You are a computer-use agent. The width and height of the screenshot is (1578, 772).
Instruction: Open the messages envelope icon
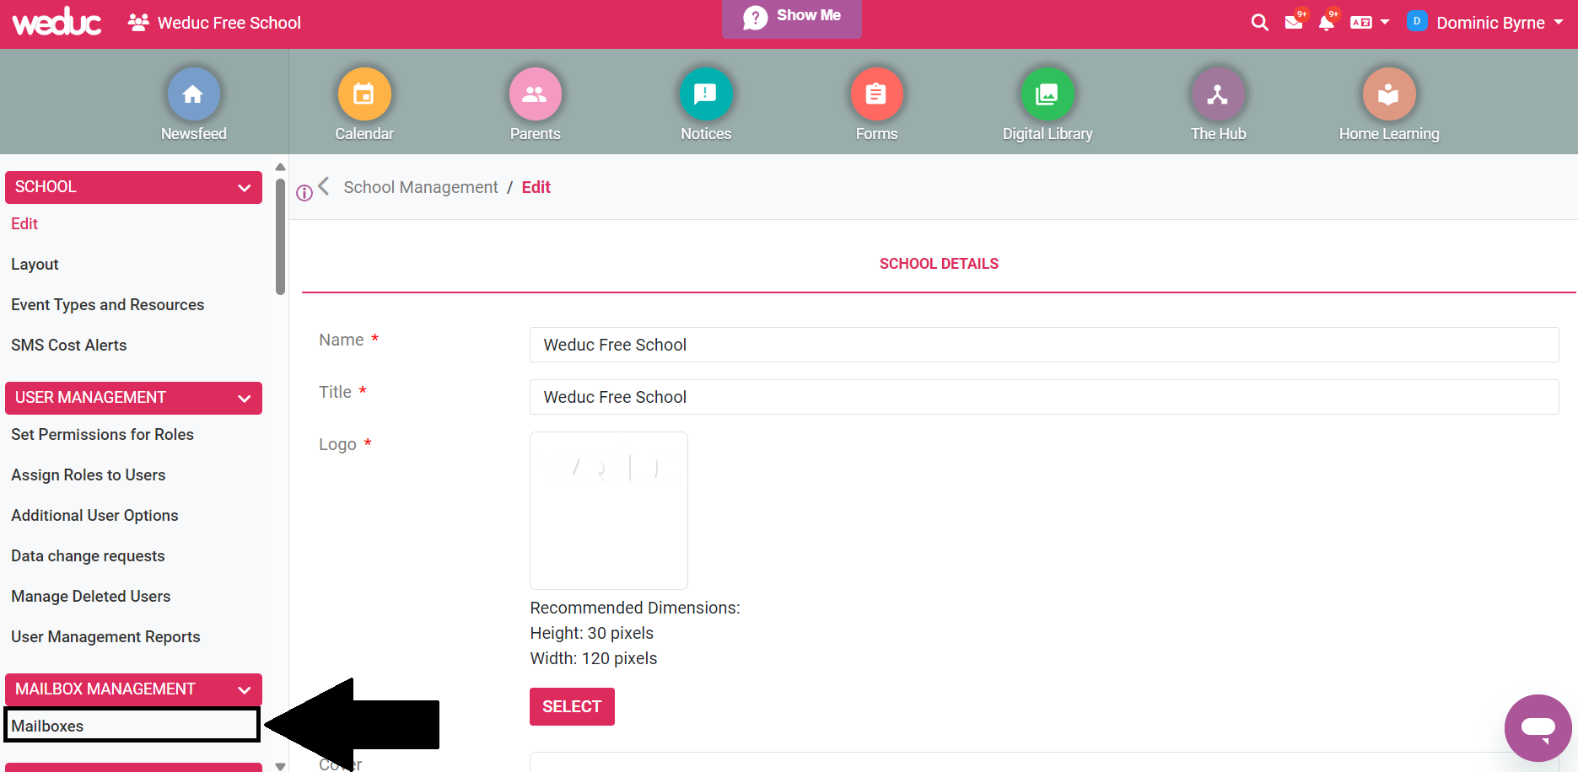click(x=1293, y=23)
